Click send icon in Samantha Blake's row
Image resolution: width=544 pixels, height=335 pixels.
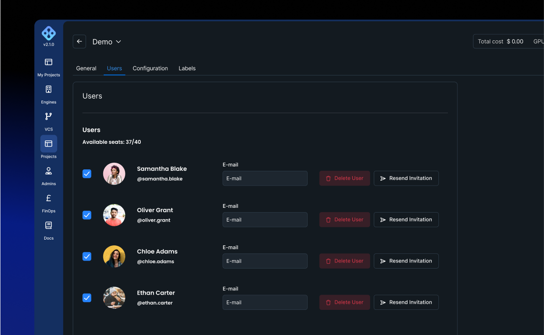[383, 178]
